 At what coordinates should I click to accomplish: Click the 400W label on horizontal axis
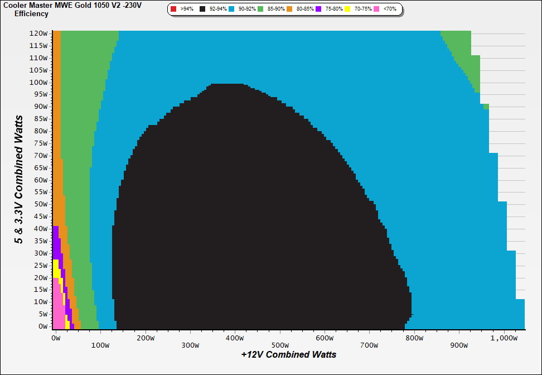[x=235, y=338]
